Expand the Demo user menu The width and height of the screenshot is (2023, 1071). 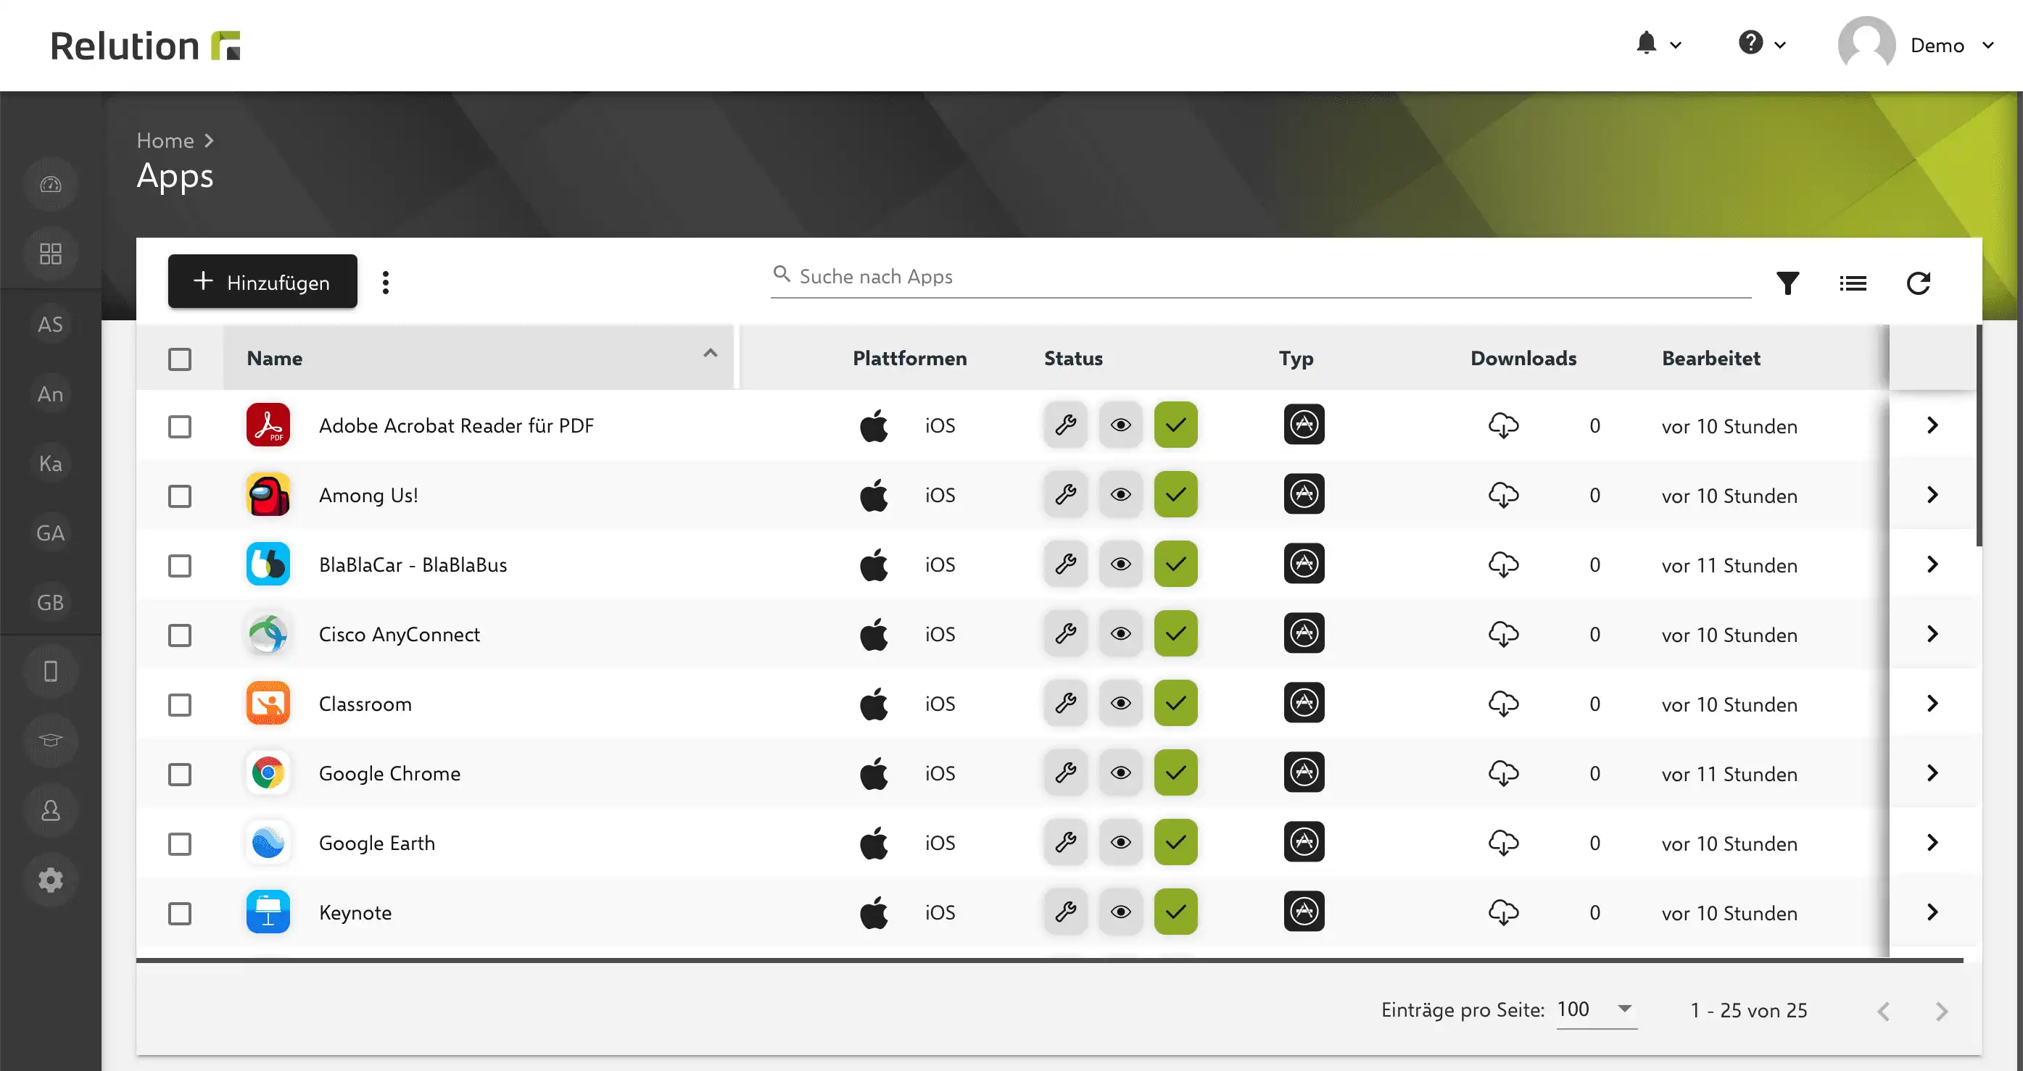click(x=1917, y=45)
